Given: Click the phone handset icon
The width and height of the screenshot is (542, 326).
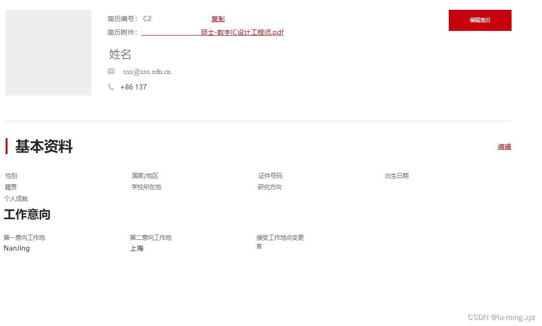Looking at the screenshot, I should (111, 87).
